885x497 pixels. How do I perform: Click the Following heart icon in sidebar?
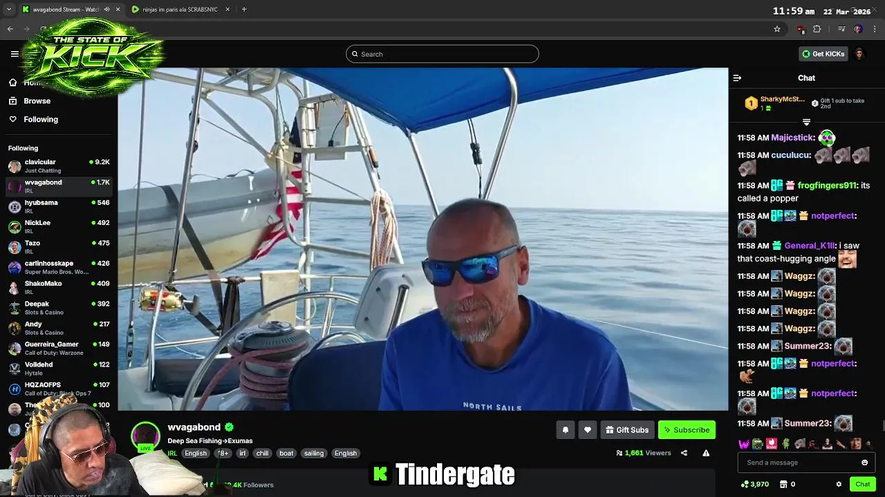point(12,119)
